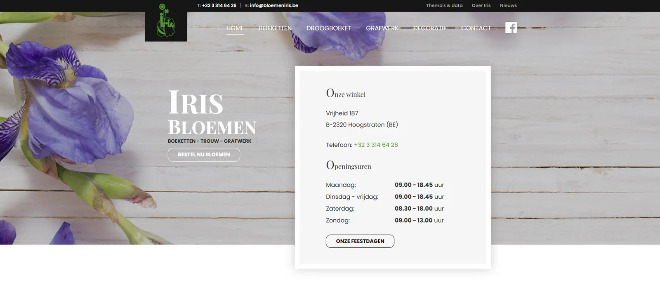Screen dimensions: 660x282
Task: Select the Zondag opening hours 09.00 - 13.00
Action: pyautogui.click(x=413, y=220)
